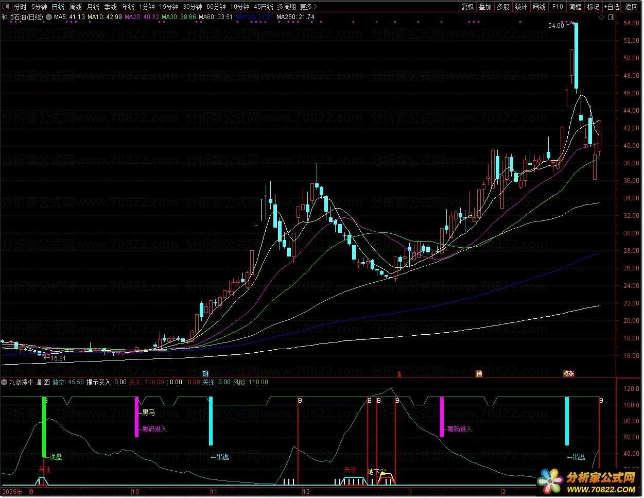The height and width of the screenshot is (498, 644).
Task: Click the 移涨 marker icon on the chart
Action: (x=568, y=374)
